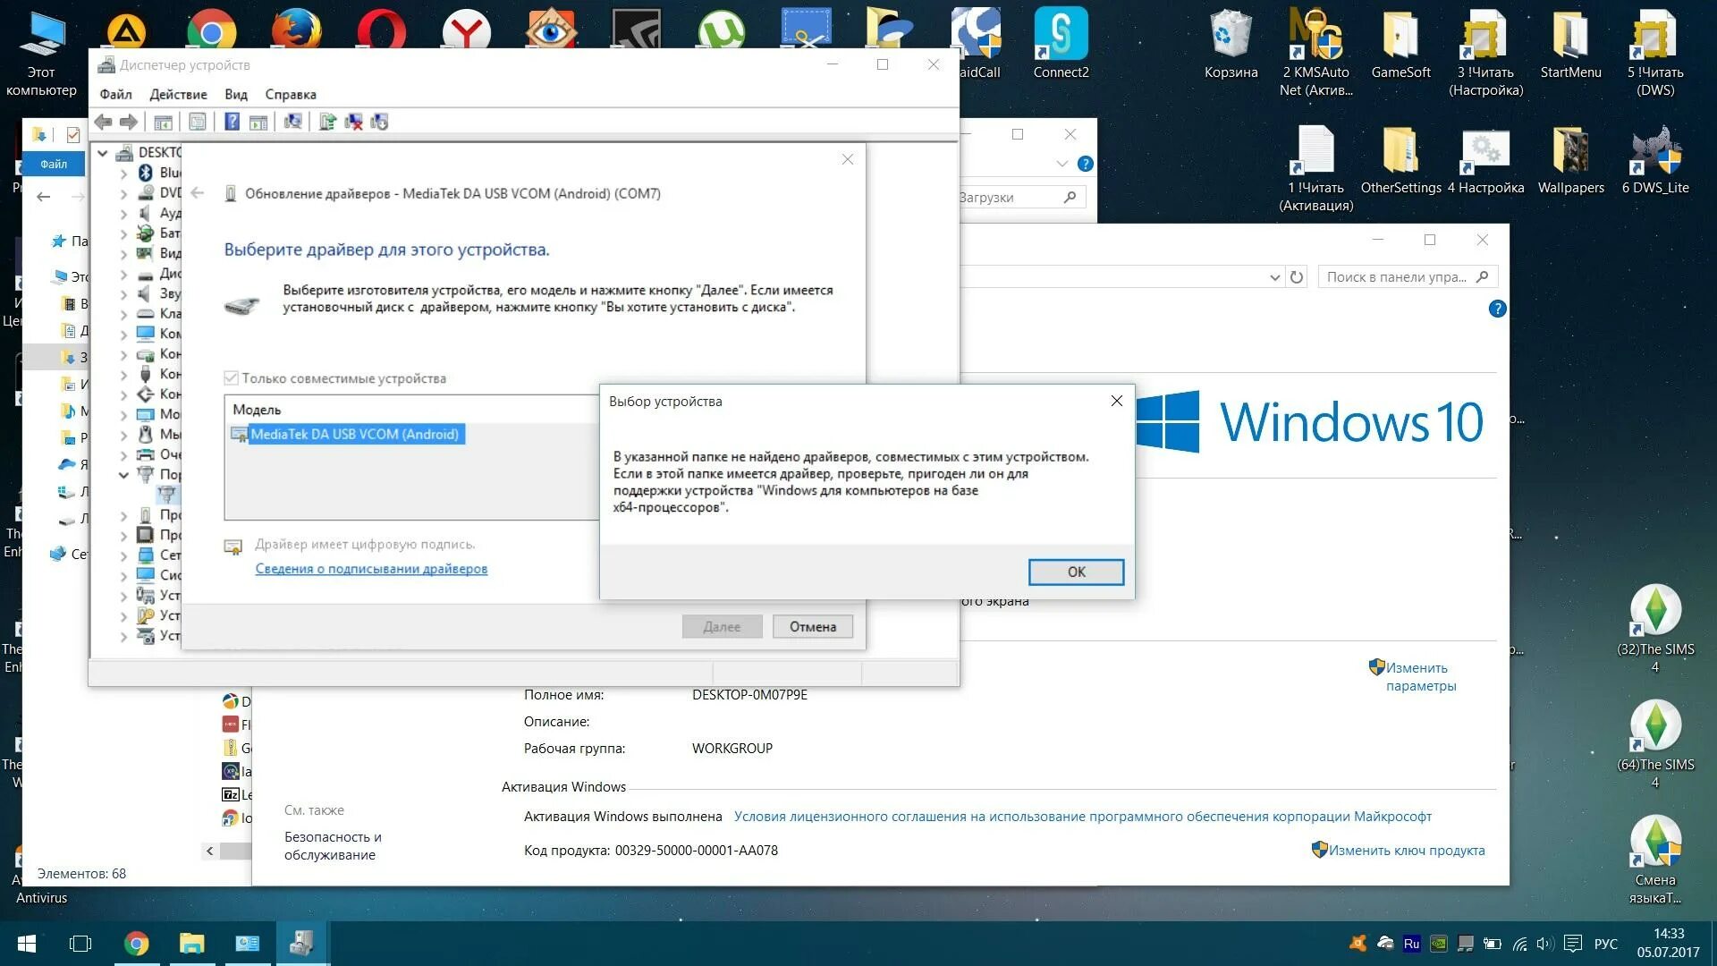Expand the Bluetooth device category
The image size is (1717, 966).
(x=123, y=173)
